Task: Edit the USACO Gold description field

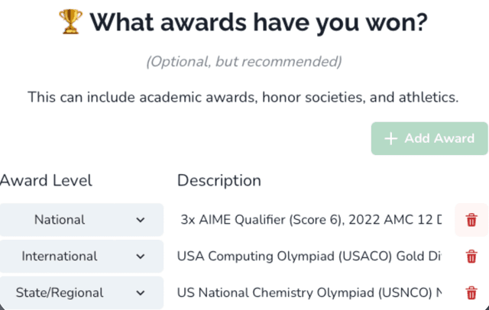Action: (309, 257)
